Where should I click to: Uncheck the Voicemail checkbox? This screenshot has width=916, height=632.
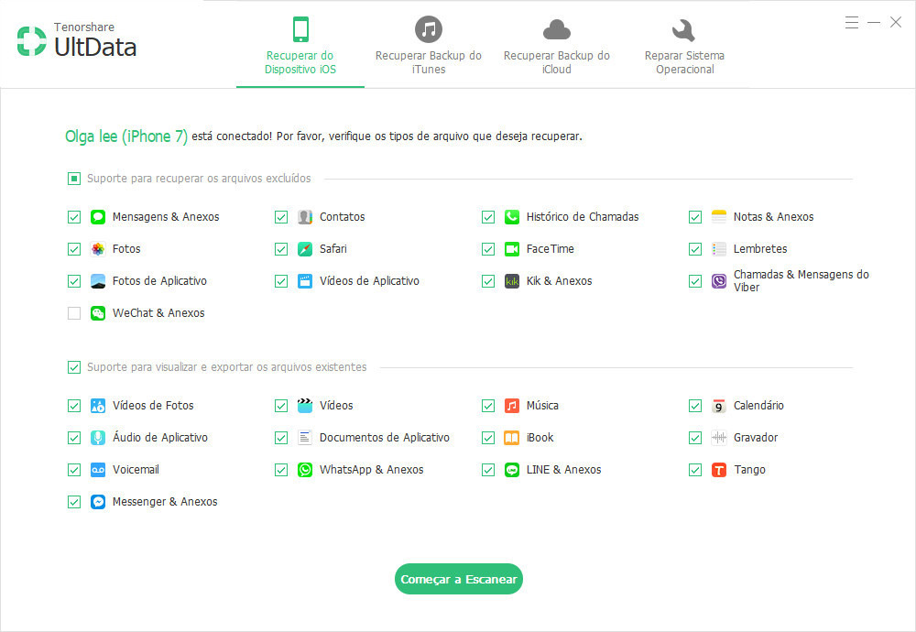pyautogui.click(x=73, y=470)
